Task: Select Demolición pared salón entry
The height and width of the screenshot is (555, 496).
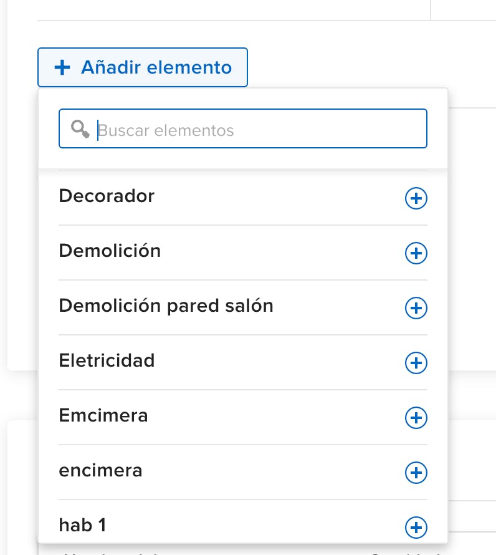Action: click(x=166, y=306)
